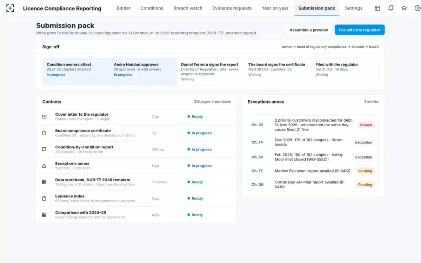Click In progress status of Exceptions annex row
Screen dimensions: 421x263
(200, 166)
